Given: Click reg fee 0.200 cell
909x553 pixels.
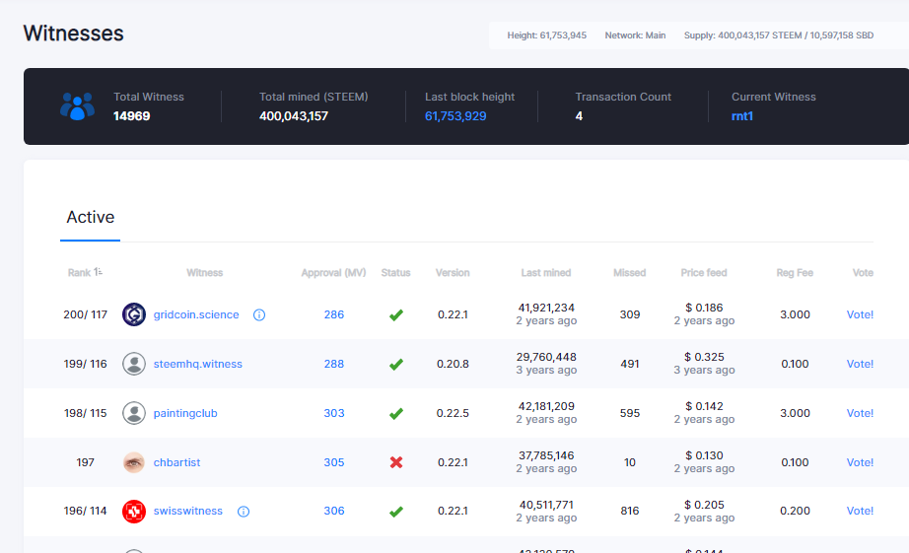Looking at the screenshot, I should point(795,511).
